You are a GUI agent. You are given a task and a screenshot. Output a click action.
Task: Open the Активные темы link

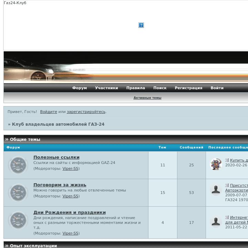(x=147, y=98)
